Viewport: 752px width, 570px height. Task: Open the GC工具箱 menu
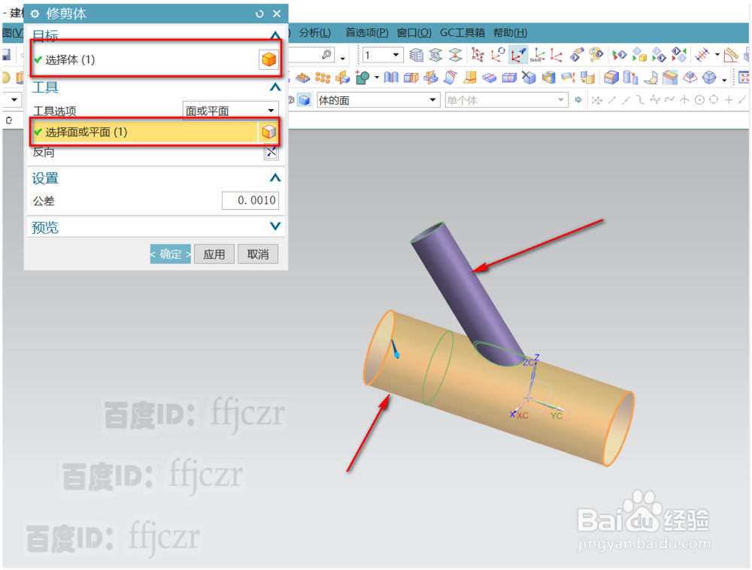(462, 32)
